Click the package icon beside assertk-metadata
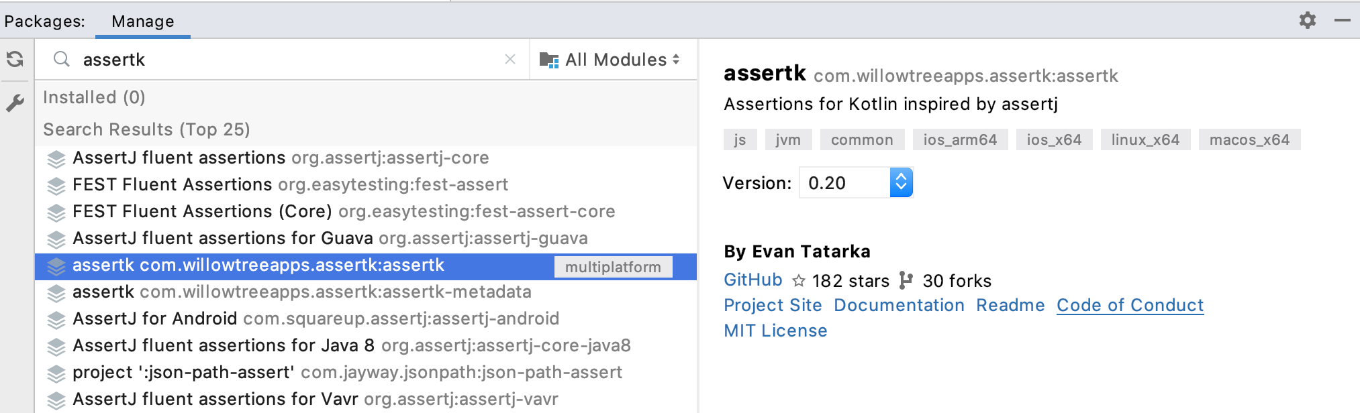The height and width of the screenshot is (413, 1360). pos(56,293)
